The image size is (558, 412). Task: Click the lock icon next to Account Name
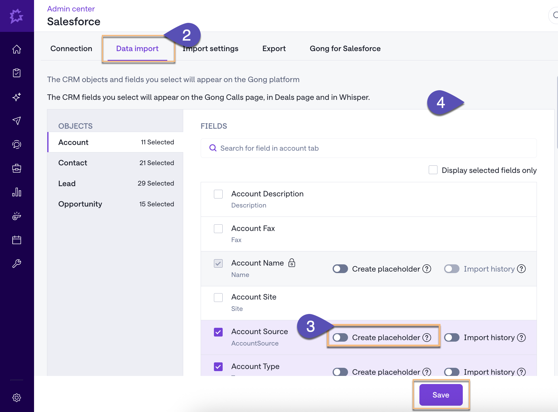coord(292,263)
